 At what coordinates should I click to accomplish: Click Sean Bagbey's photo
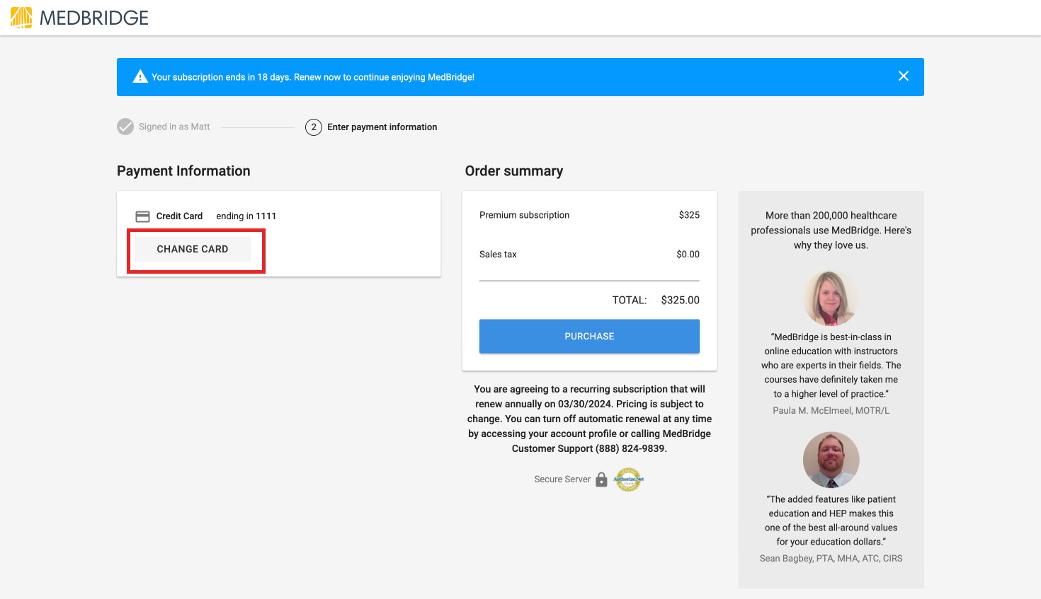[x=831, y=460]
